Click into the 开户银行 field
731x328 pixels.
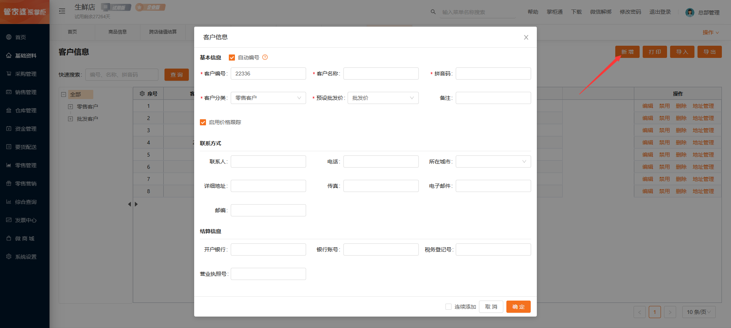(268, 250)
